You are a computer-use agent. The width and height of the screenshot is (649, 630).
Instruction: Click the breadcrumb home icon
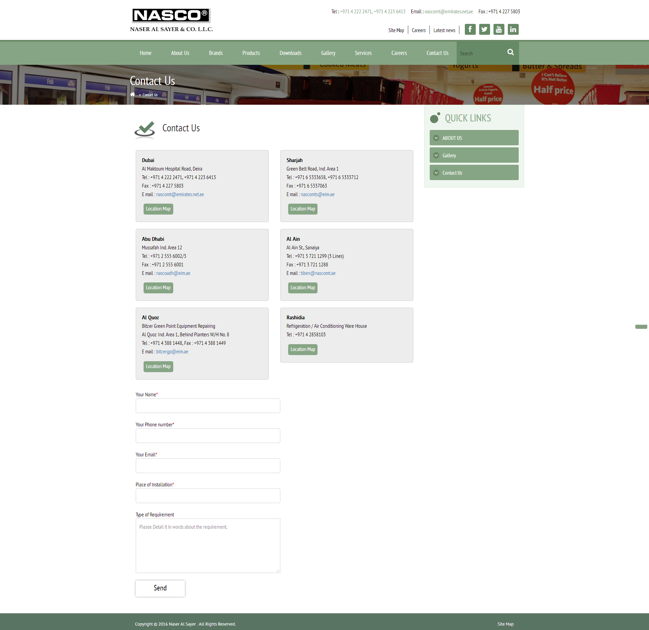tap(133, 94)
